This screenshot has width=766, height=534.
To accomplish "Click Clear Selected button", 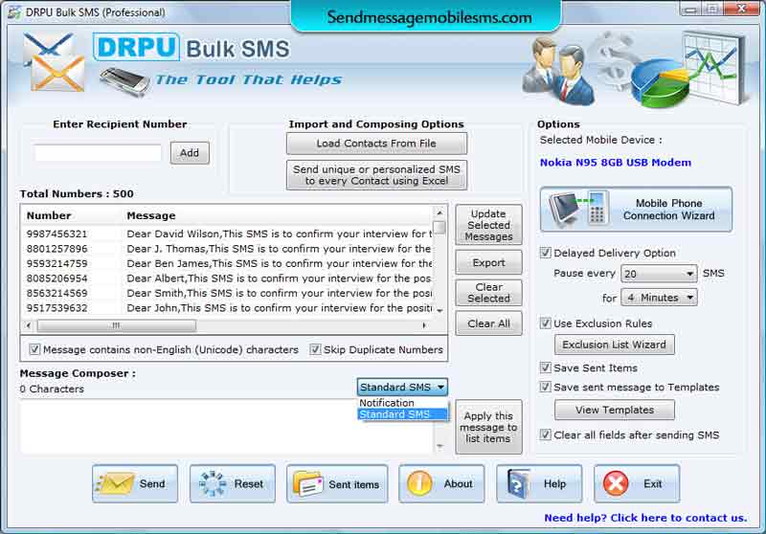I will click(x=488, y=293).
